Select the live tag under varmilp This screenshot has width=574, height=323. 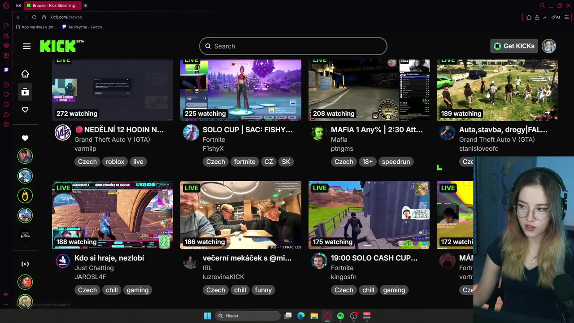coord(138,161)
